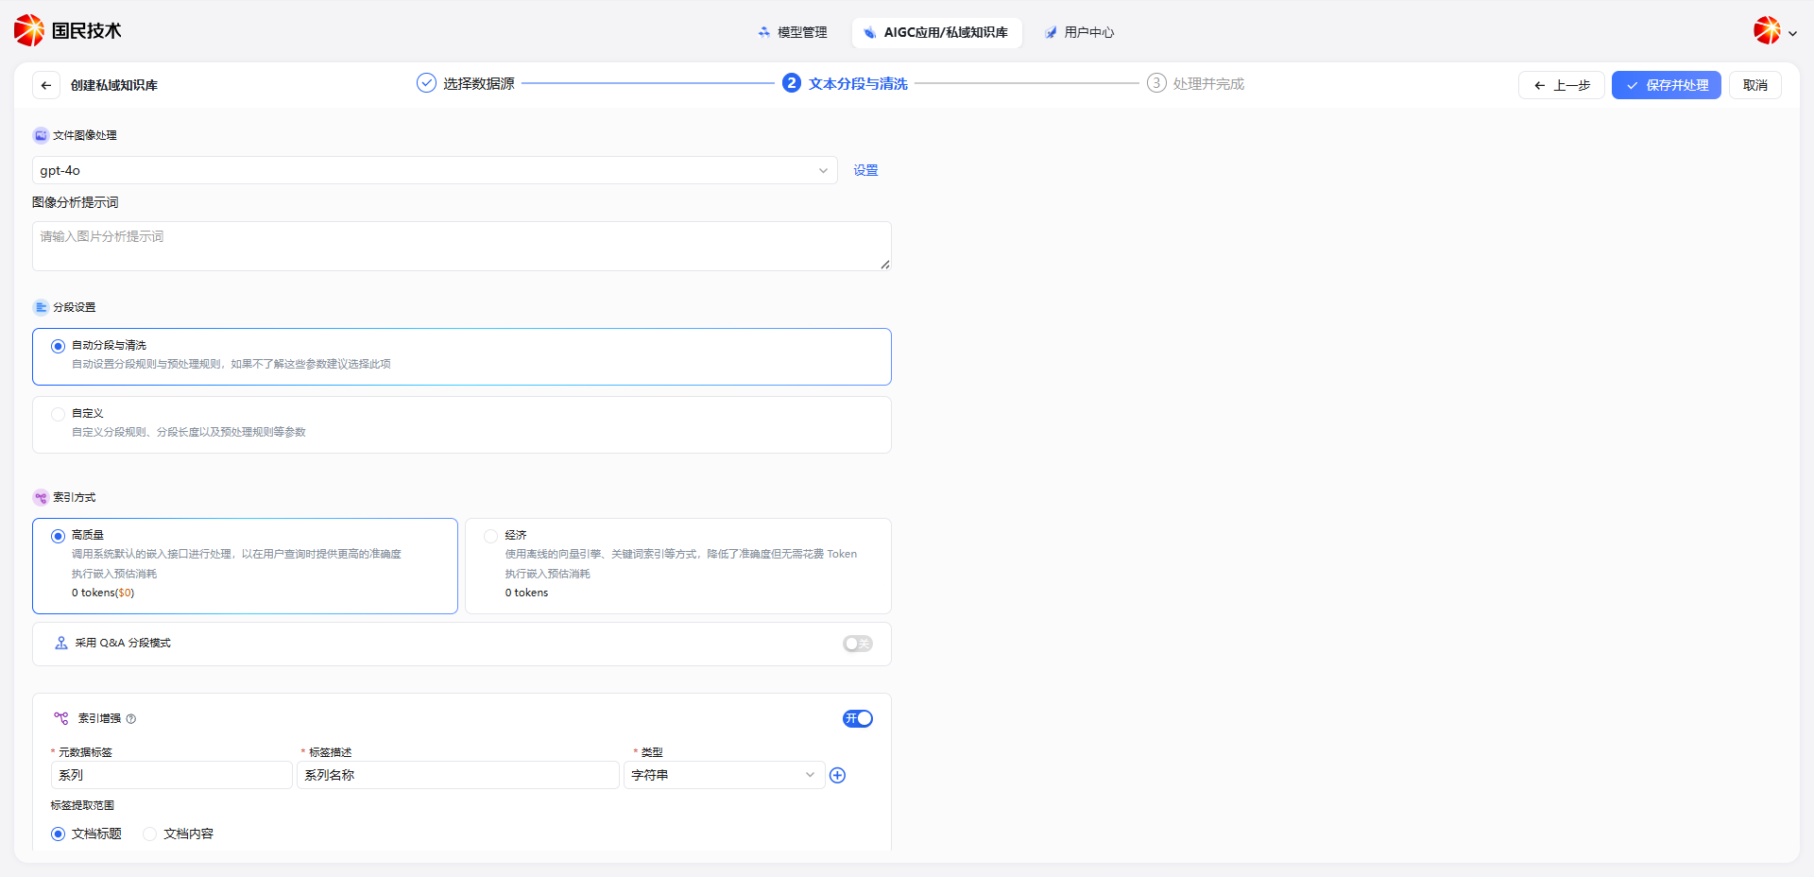1814x877 pixels.
Task: Click the 0 tokens($0) estimate text
Action: [x=103, y=593]
